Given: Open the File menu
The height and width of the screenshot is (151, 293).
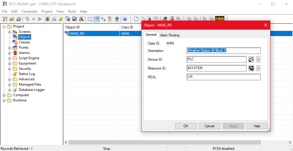Looking at the screenshot, I should (5, 11).
